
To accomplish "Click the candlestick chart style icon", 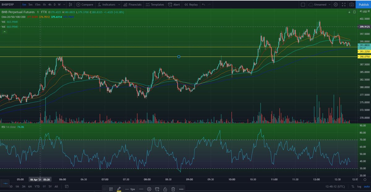I will point(71,5).
